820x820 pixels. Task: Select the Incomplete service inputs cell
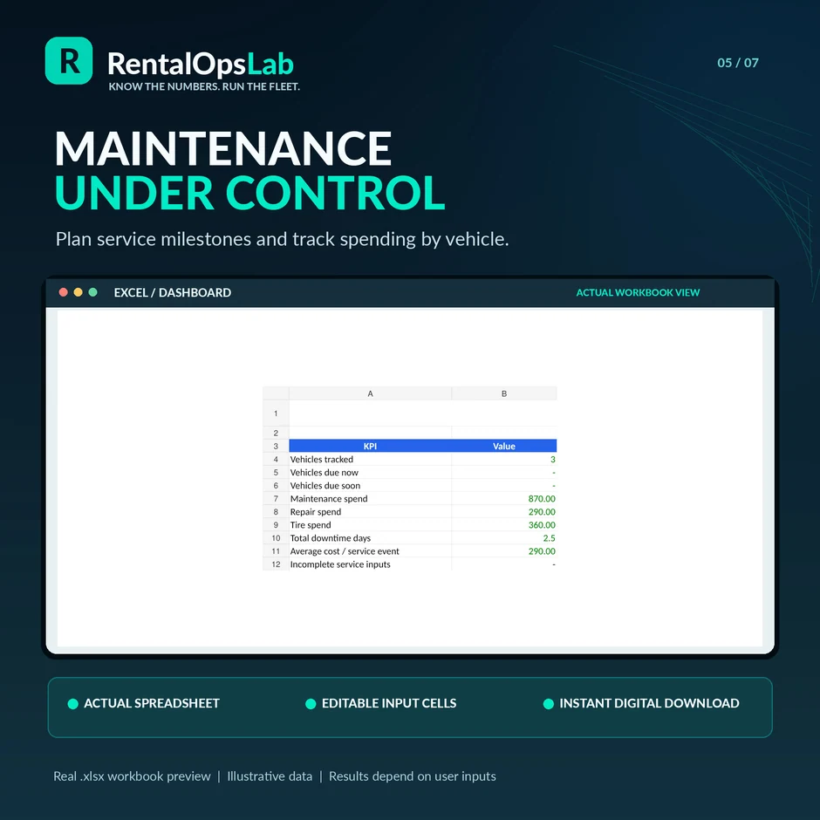tap(370, 564)
